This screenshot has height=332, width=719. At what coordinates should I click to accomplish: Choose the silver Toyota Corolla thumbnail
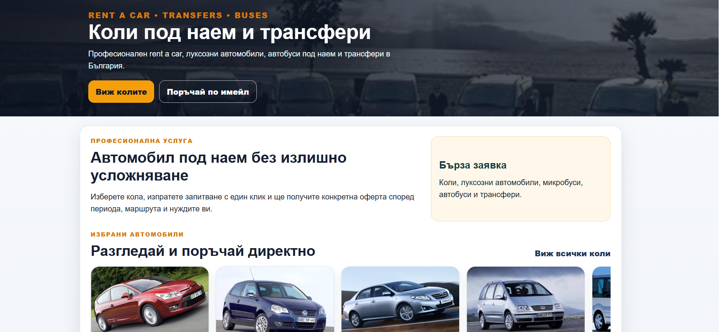(x=400, y=299)
